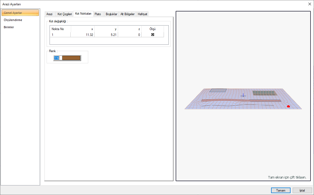The width and height of the screenshot is (314, 195).
Task: Click the z value cell of point 1
Action: tap(130, 35)
